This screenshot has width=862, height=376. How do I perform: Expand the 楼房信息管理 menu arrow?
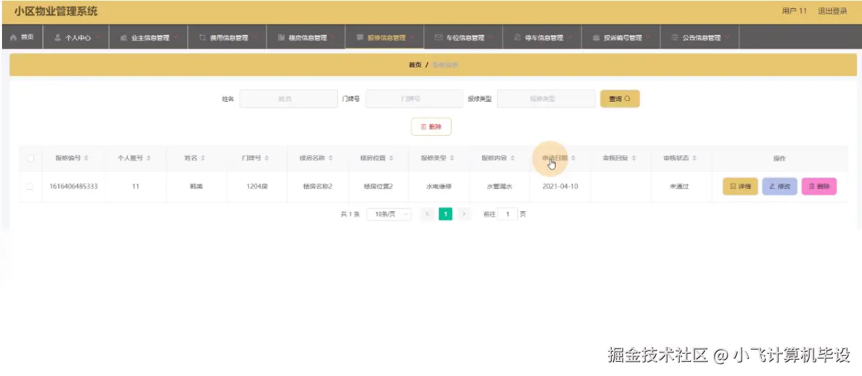point(334,38)
